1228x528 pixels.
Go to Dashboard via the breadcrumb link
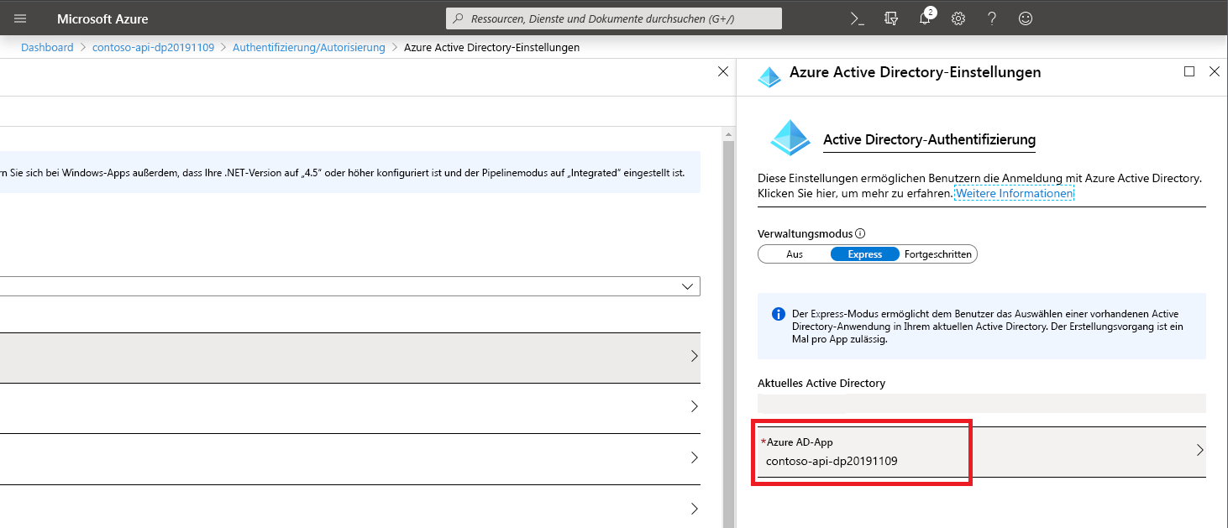pos(47,47)
